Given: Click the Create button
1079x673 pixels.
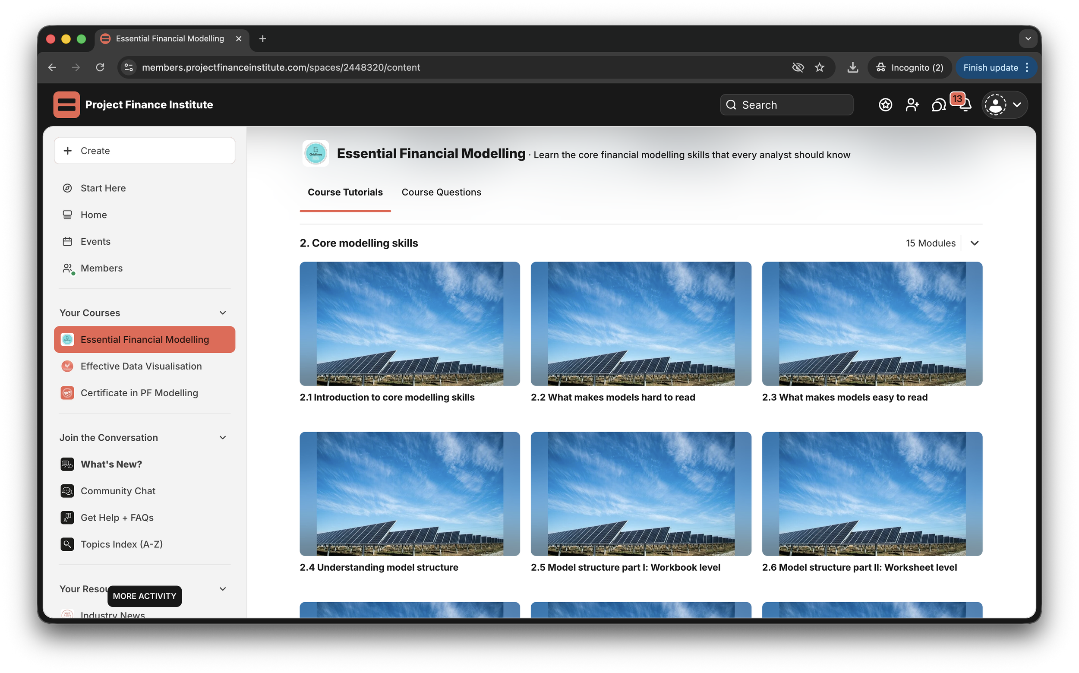Looking at the screenshot, I should [144, 151].
